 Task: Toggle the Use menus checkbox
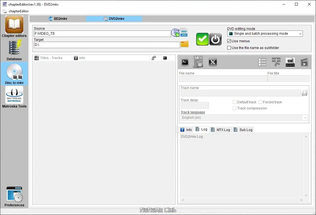[x=229, y=41]
